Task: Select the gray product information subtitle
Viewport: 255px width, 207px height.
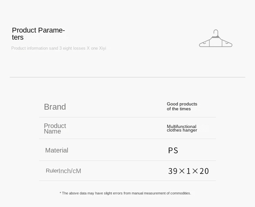Action: (58, 48)
